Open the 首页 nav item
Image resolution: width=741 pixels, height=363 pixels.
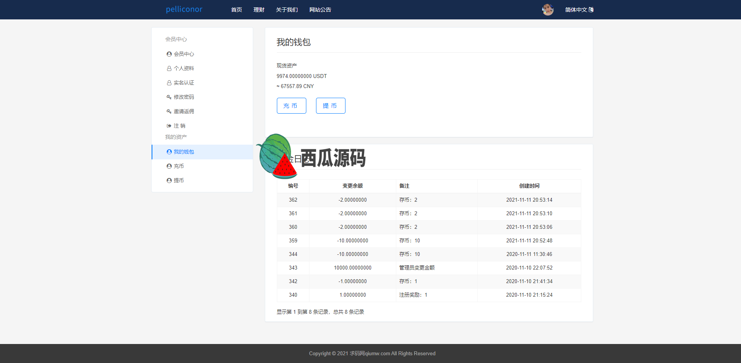[237, 10]
